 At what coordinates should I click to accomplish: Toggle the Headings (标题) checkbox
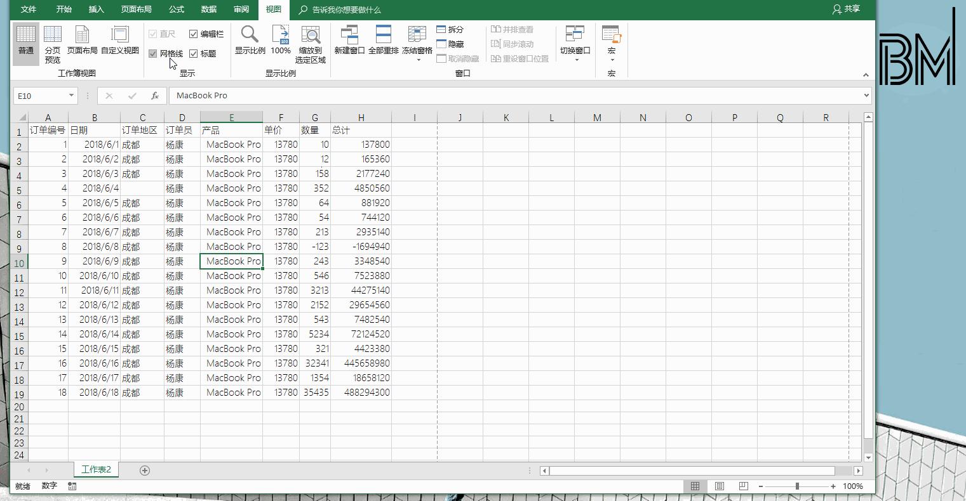194,54
